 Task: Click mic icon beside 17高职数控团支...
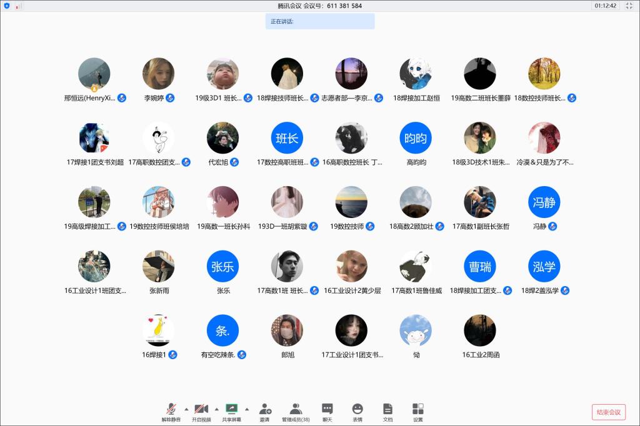point(186,162)
